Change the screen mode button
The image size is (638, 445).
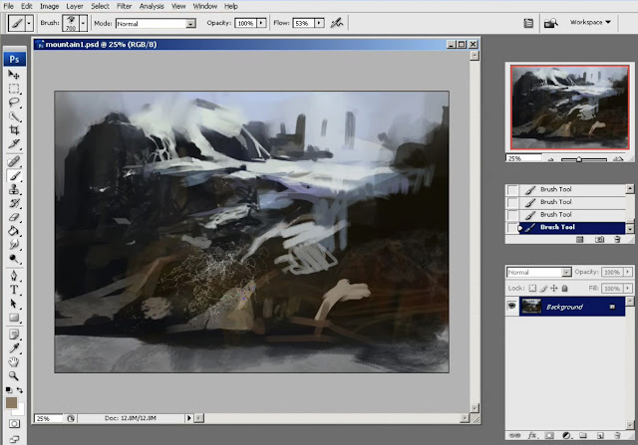[14, 439]
